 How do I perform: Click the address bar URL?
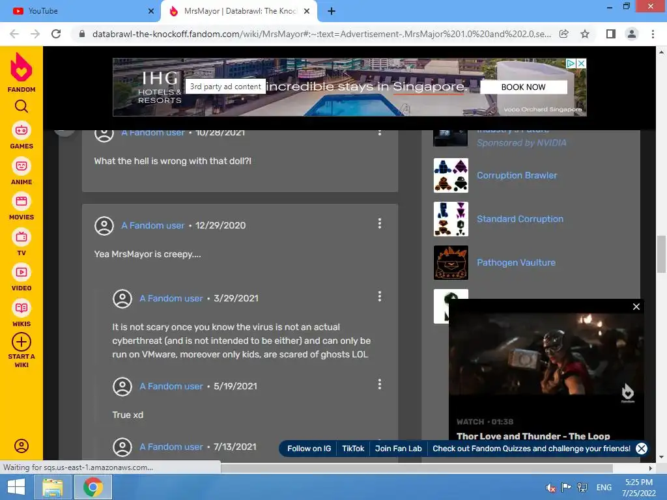pyautogui.click(x=321, y=34)
